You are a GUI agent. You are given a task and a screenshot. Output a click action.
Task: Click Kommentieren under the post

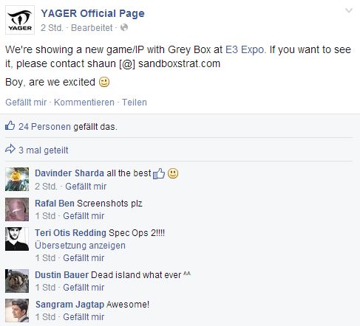[84, 103]
